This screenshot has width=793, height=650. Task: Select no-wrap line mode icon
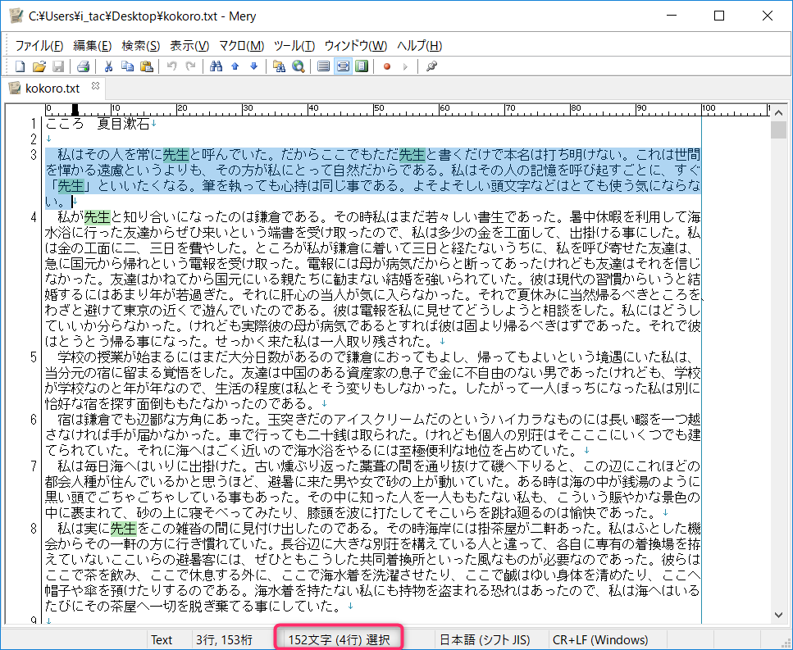click(324, 66)
